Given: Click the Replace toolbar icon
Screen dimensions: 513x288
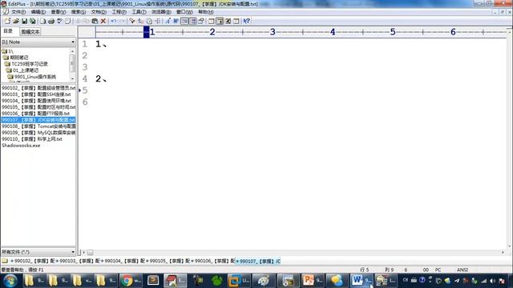Looking at the screenshot, I should pos(140,21).
